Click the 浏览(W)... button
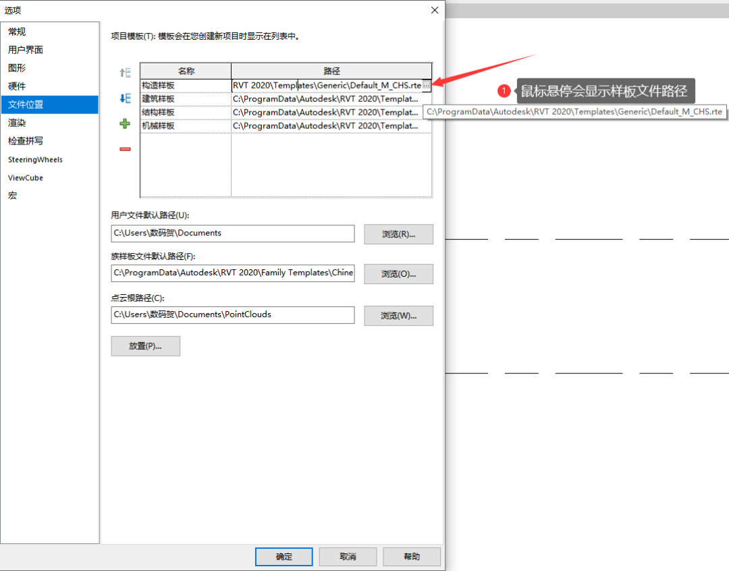729x571 pixels. click(x=398, y=316)
